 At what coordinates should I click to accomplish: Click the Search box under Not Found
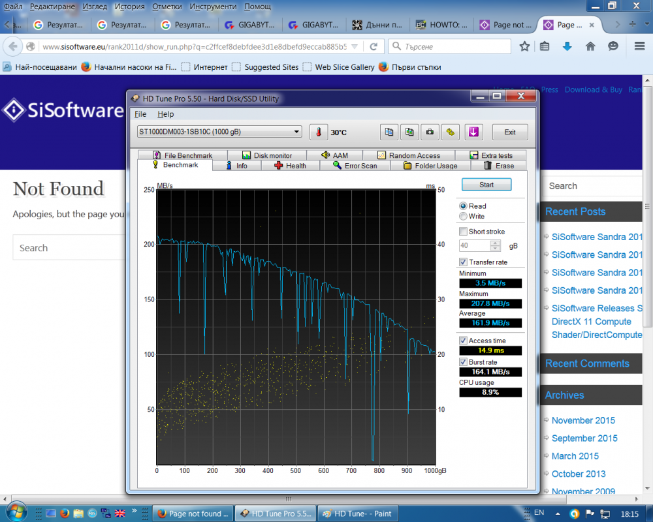point(70,248)
